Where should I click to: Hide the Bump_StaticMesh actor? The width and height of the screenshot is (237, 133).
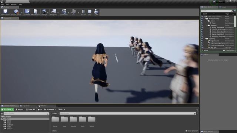coord(201,28)
